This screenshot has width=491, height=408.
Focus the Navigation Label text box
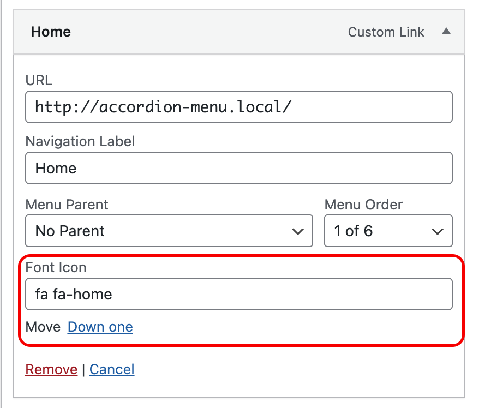[238, 168]
